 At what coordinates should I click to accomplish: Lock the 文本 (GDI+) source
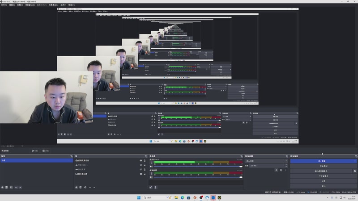click(145, 165)
